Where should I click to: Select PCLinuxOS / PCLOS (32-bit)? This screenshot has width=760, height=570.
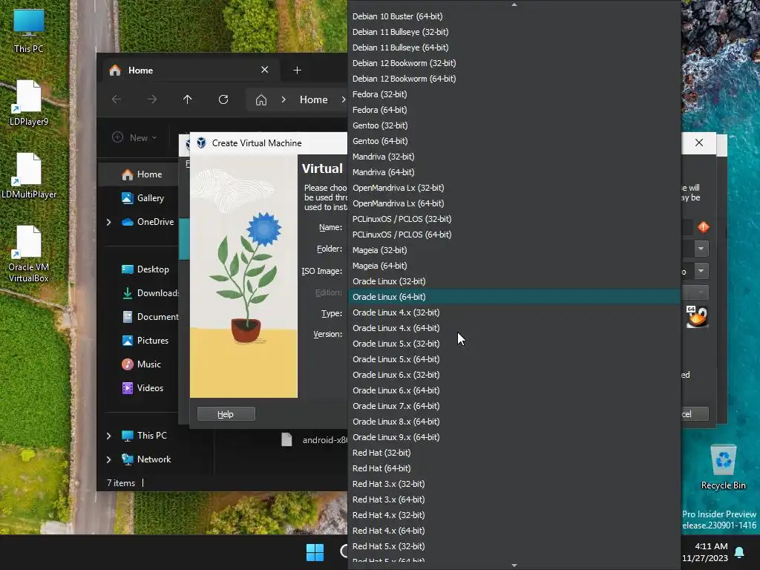tap(514, 219)
